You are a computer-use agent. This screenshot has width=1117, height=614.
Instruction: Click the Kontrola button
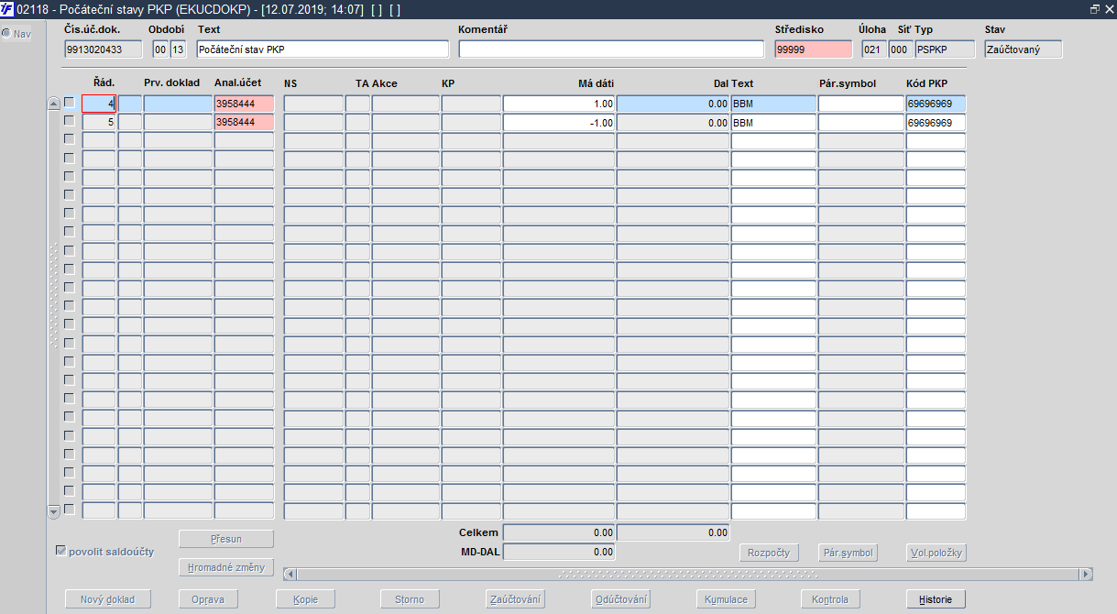[x=831, y=599]
